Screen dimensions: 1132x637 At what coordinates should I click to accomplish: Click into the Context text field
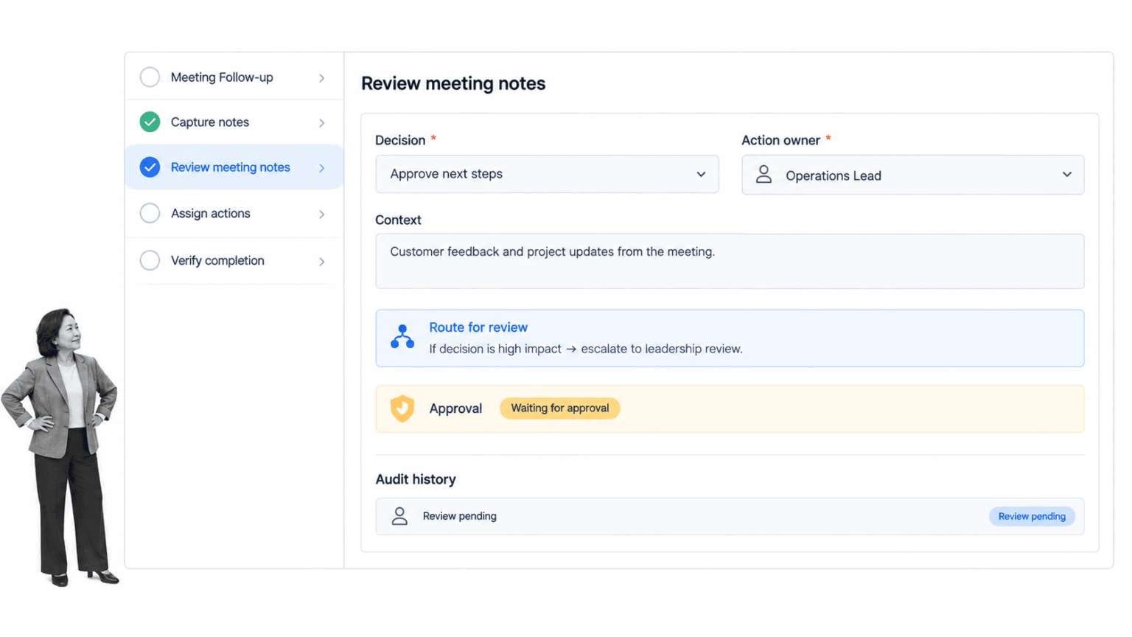pyautogui.click(x=730, y=261)
